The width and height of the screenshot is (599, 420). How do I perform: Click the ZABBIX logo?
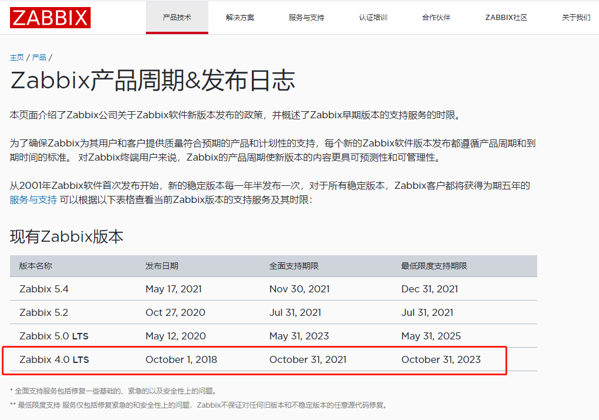(x=50, y=17)
